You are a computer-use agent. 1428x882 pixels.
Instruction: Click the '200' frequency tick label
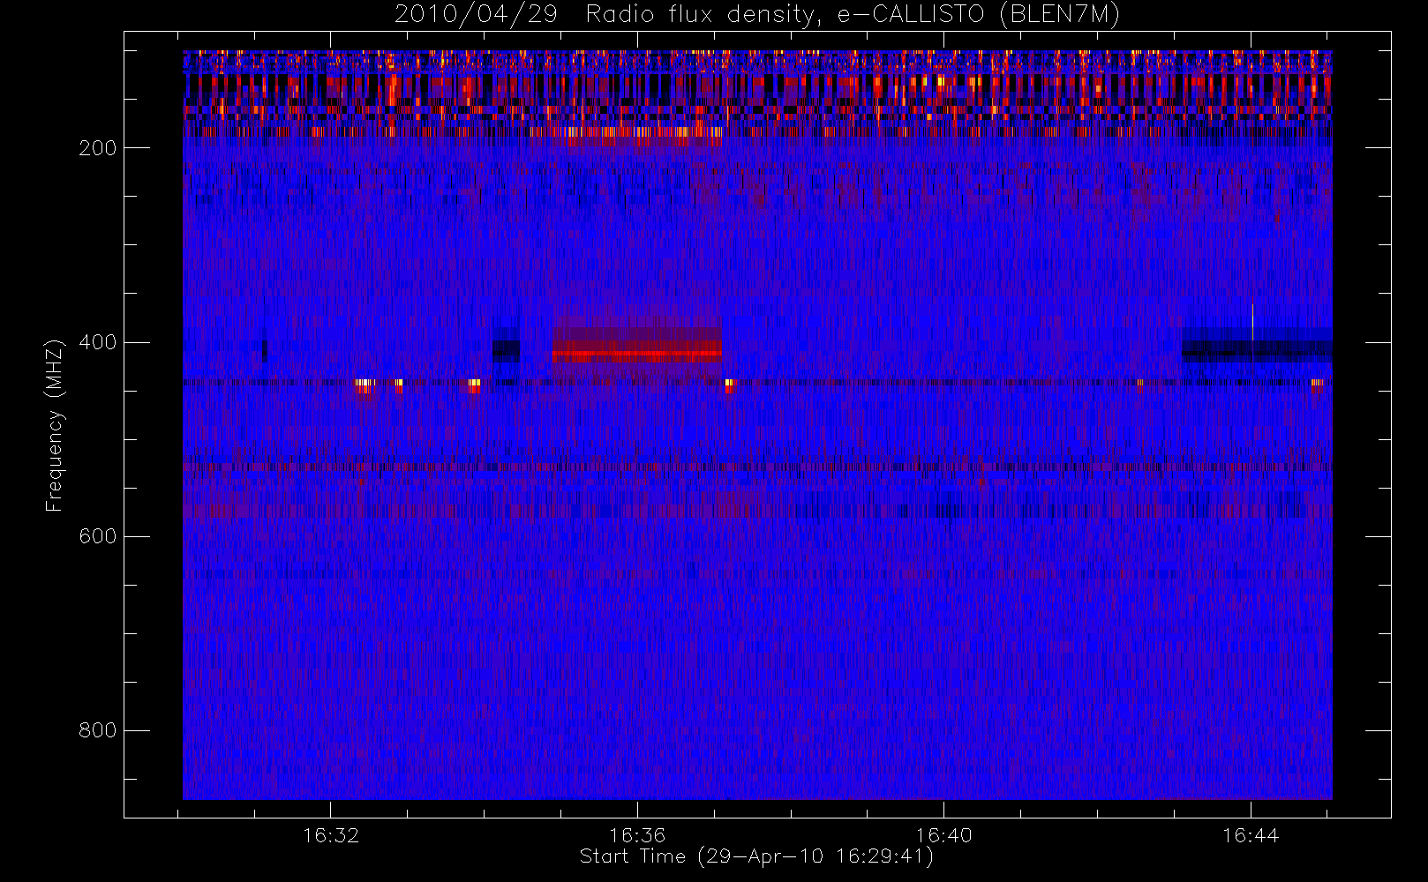97,148
